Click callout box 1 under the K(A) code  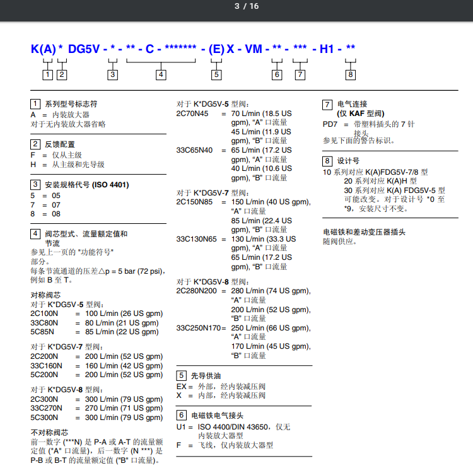47,75
